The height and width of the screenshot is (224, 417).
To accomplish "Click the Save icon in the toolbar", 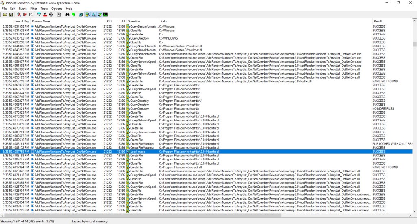I will click(11, 15).
